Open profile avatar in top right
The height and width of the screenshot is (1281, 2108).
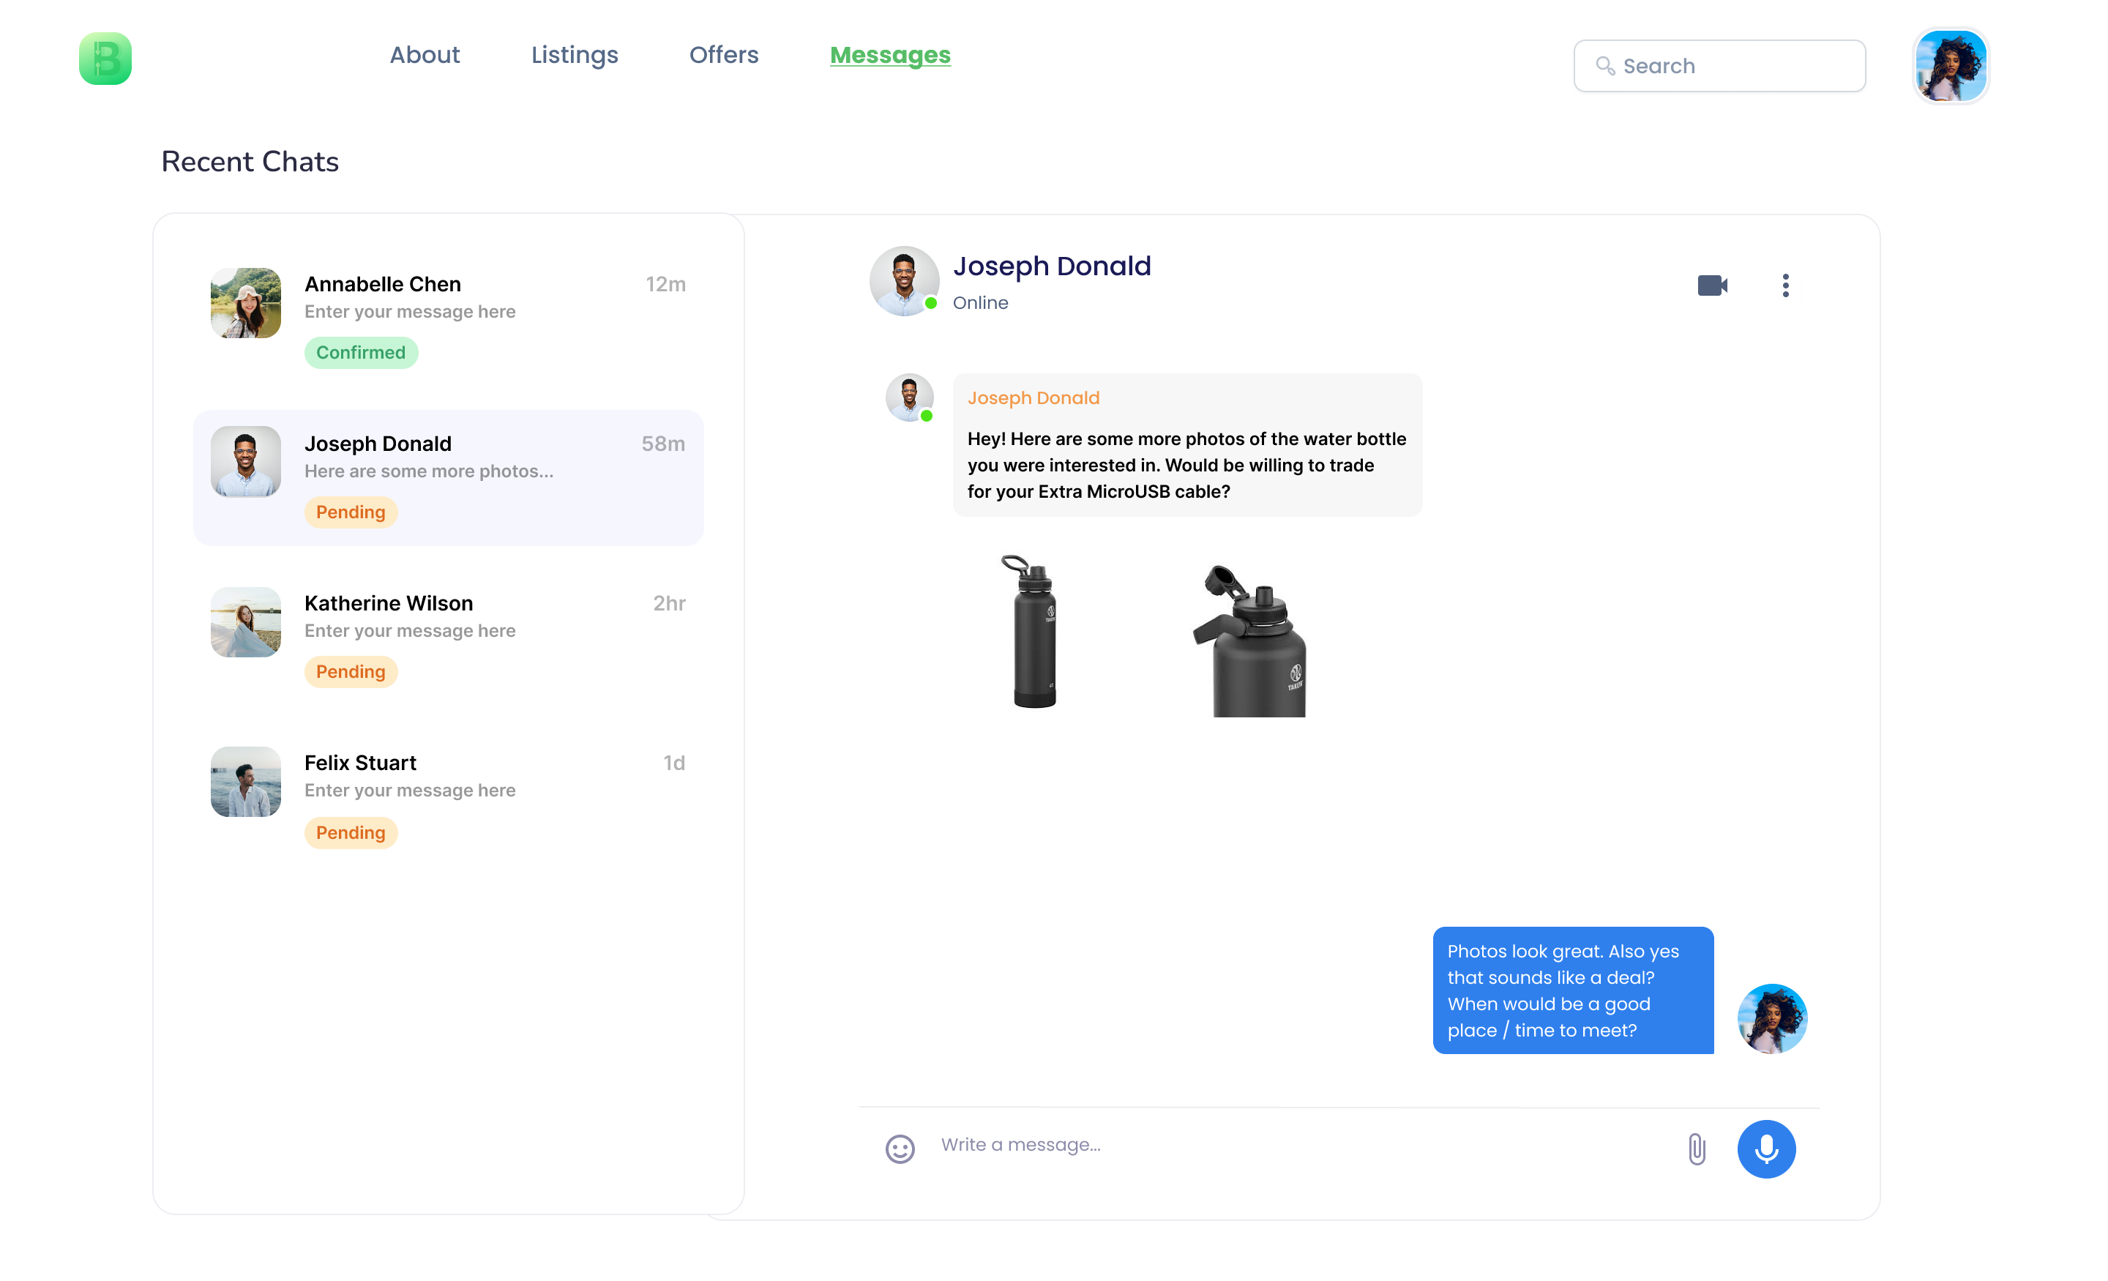[x=1950, y=66]
